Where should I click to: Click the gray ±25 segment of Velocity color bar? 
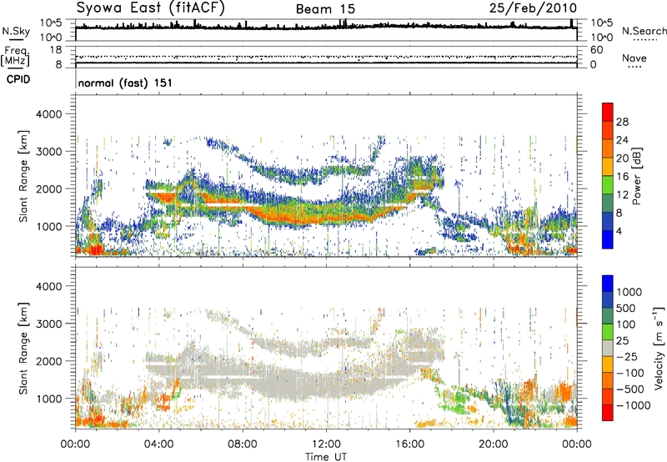pos(608,348)
